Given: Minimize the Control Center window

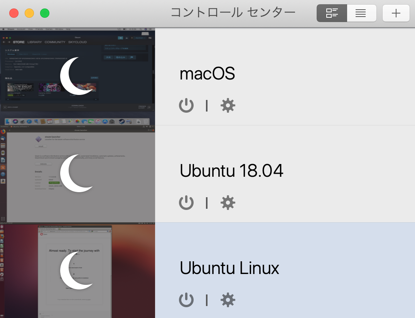Looking at the screenshot, I should pyautogui.click(x=29, y=13).
